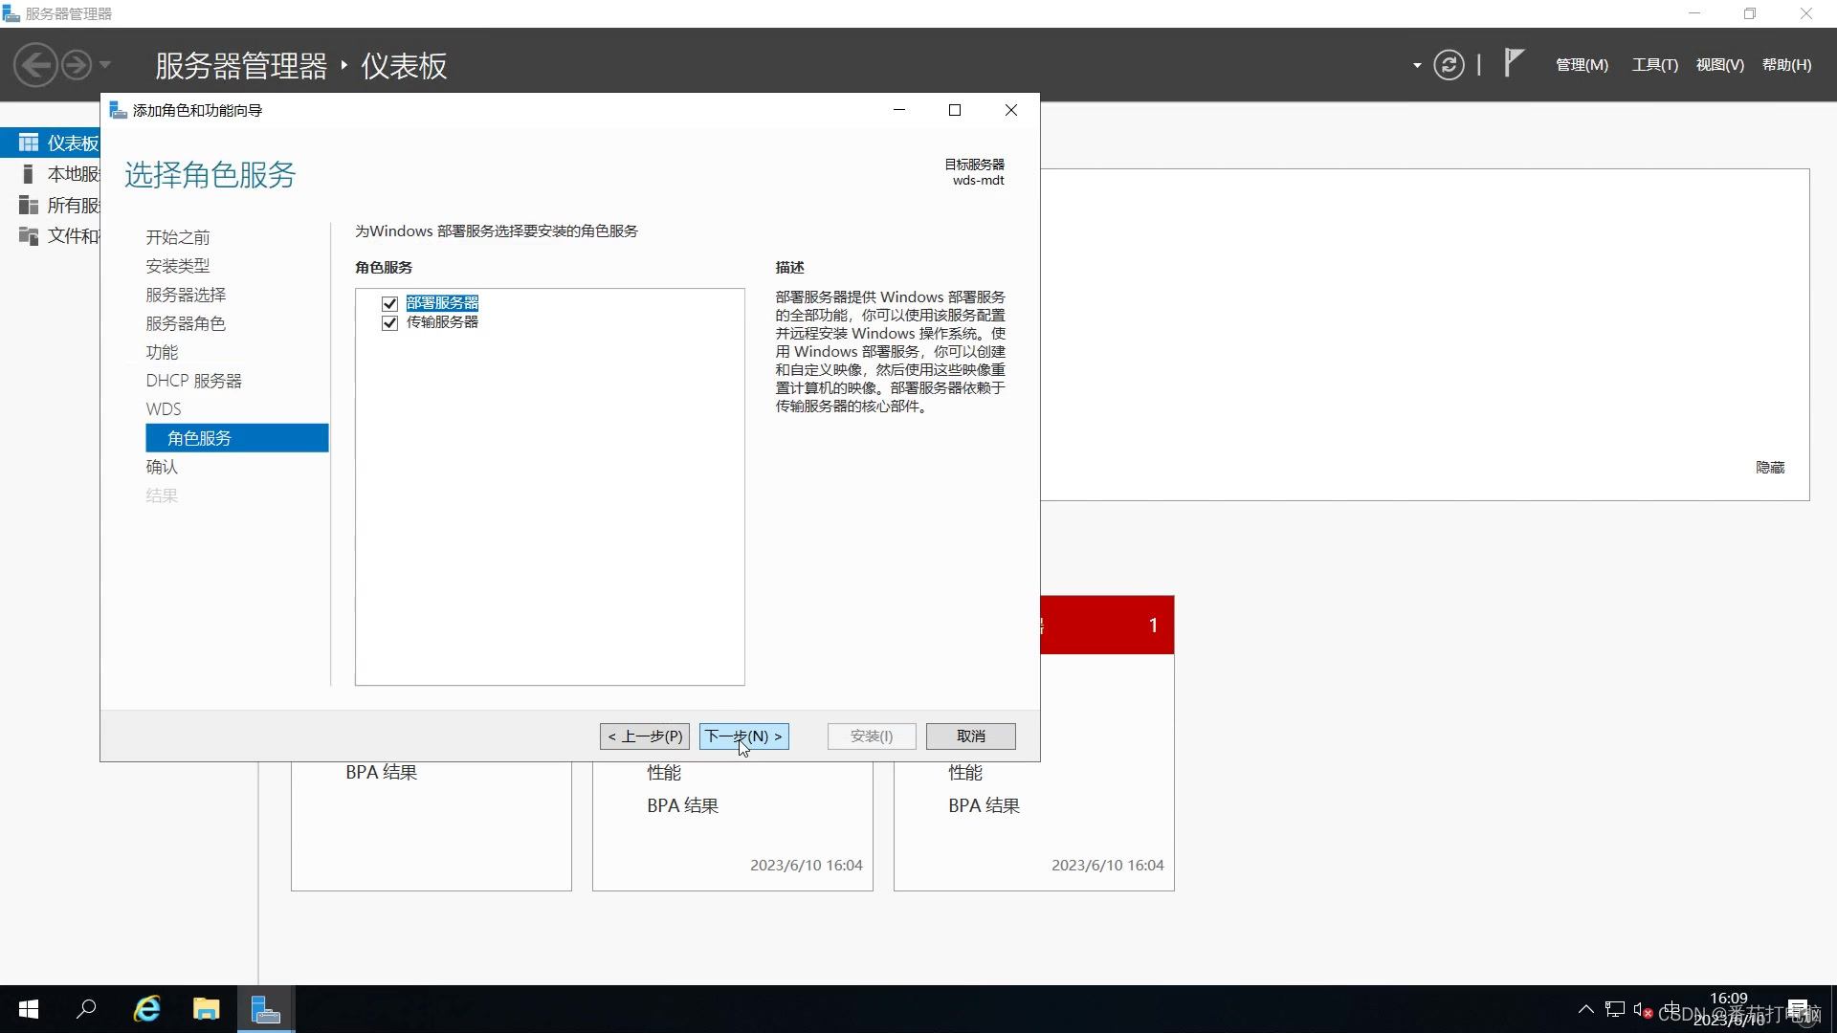Check the 部署服务器 role service checkbox
This screenshot has height=1033, width=1837.
[x=389, y=303]
